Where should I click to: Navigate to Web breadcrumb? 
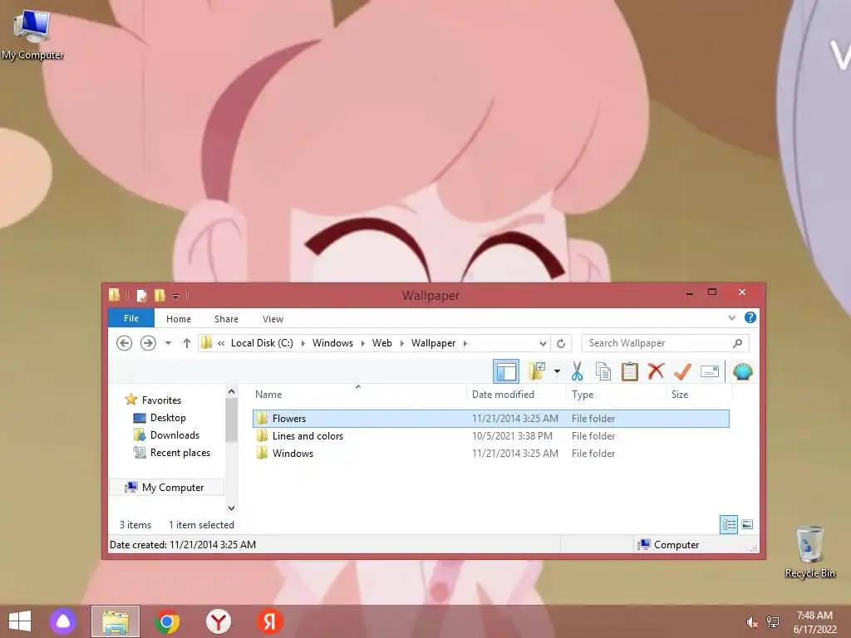tap(382, 343)
